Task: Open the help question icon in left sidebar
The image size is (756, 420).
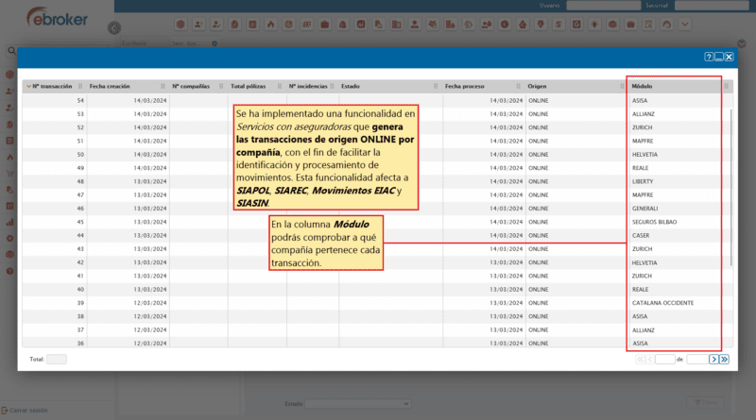Action: point(9,271)
